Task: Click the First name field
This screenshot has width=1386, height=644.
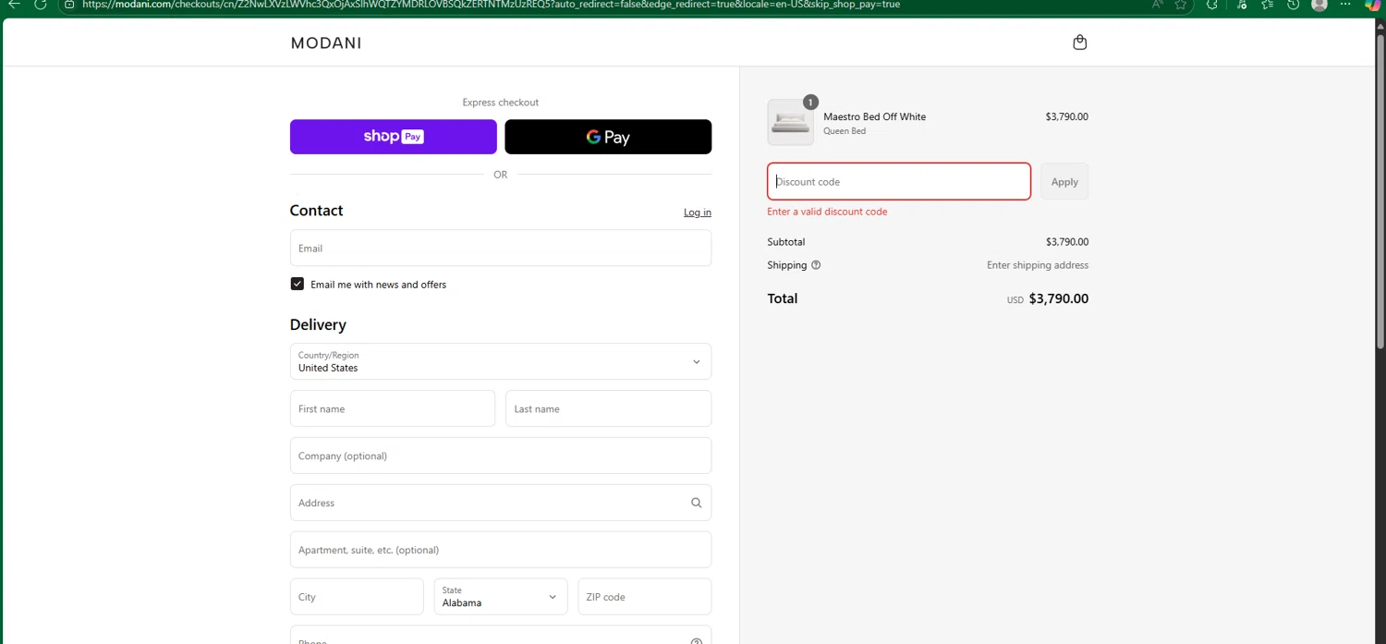Action: pyautogui.click(x=393, y=408)
